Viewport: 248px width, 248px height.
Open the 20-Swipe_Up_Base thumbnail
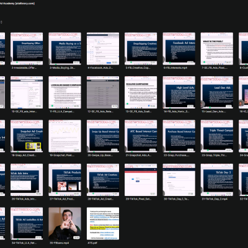pos(103,136)
